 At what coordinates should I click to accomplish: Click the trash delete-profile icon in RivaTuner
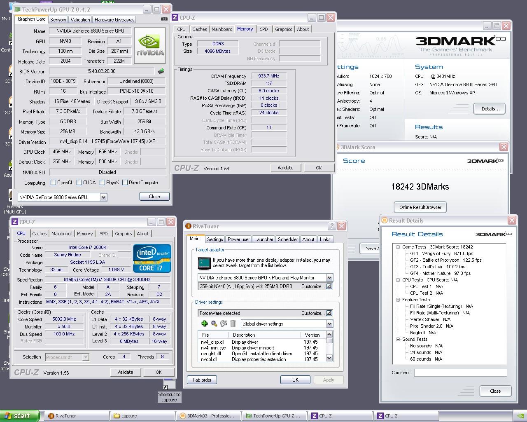pyautogui.click(x=233, y=324)
